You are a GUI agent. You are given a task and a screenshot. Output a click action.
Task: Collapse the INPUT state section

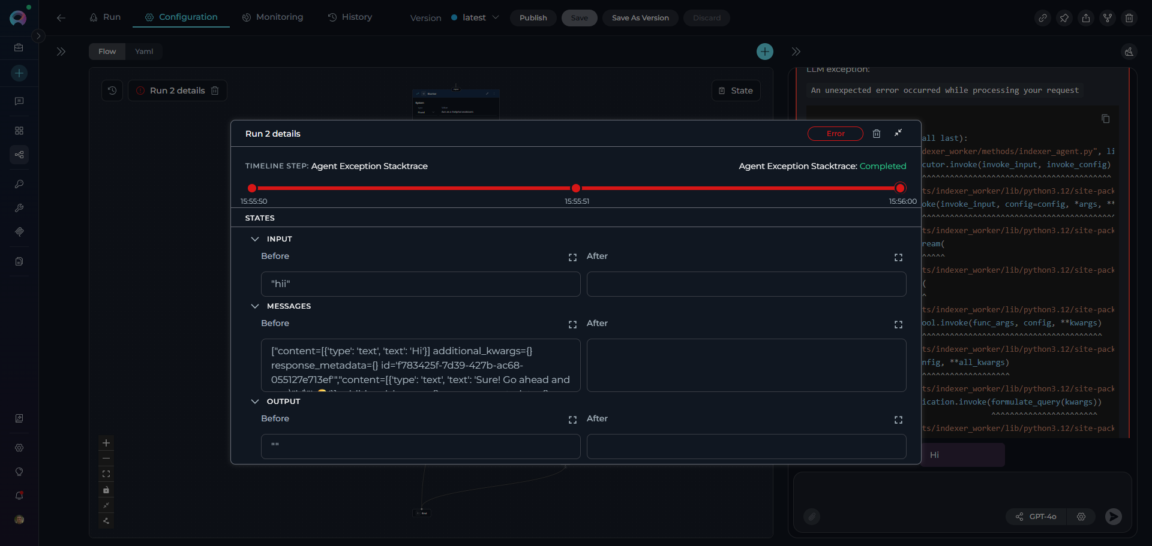click(255, 239)
